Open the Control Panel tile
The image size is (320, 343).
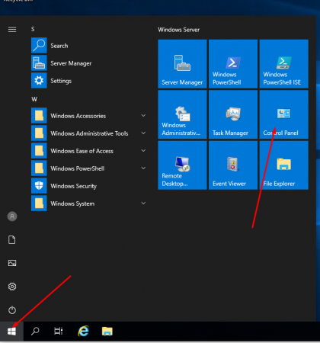[x=283, y=114]
